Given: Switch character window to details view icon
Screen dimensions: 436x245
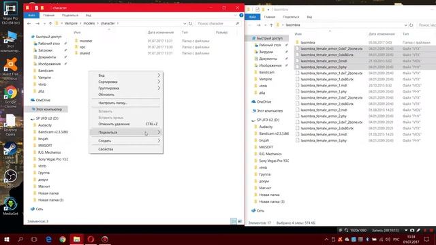Looking at the screenshot, I should pos(234,221).
